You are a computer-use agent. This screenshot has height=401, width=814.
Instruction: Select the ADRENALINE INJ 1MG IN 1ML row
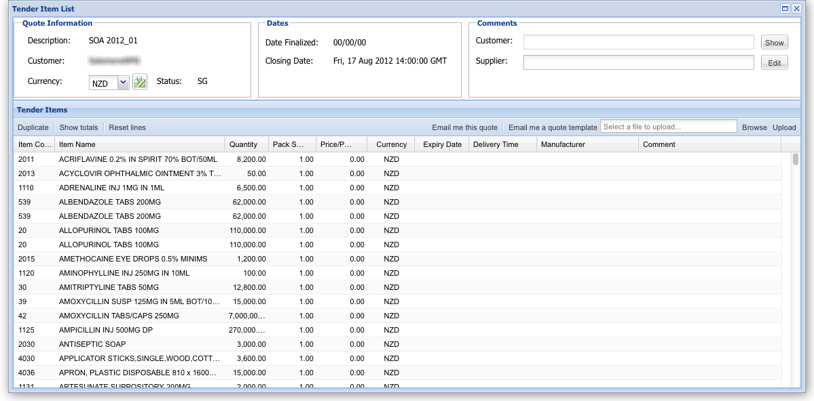(398, 188)
